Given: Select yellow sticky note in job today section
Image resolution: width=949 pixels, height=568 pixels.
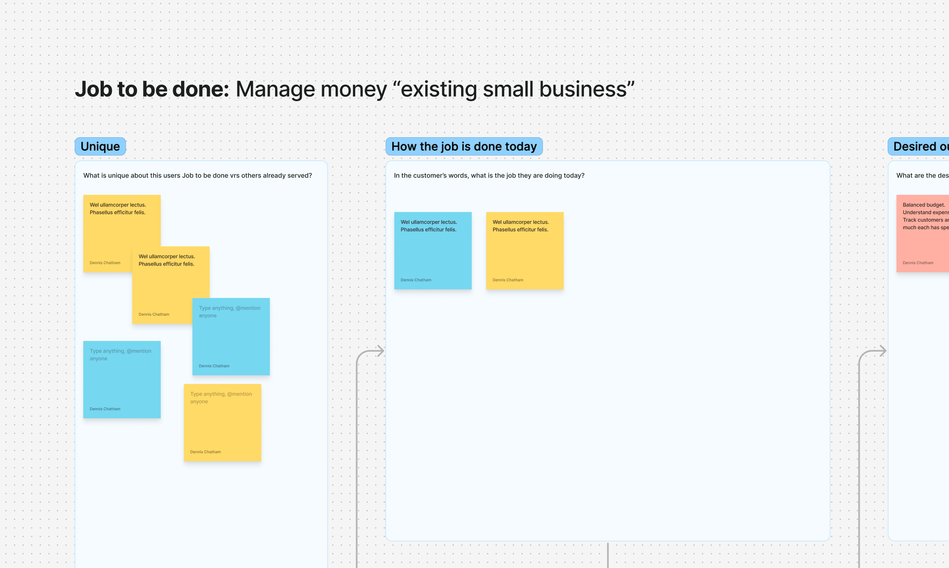Looking at the screenshot, I should 525,251.
